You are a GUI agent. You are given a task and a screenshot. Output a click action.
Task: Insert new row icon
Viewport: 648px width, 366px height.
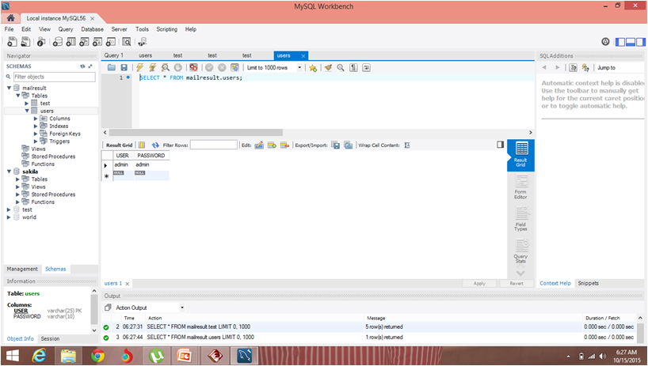point(272,145)
